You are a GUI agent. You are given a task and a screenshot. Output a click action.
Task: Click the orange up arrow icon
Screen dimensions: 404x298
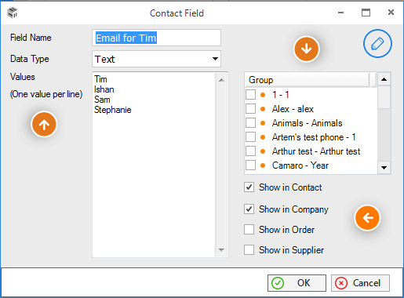[x=44, y=125]
